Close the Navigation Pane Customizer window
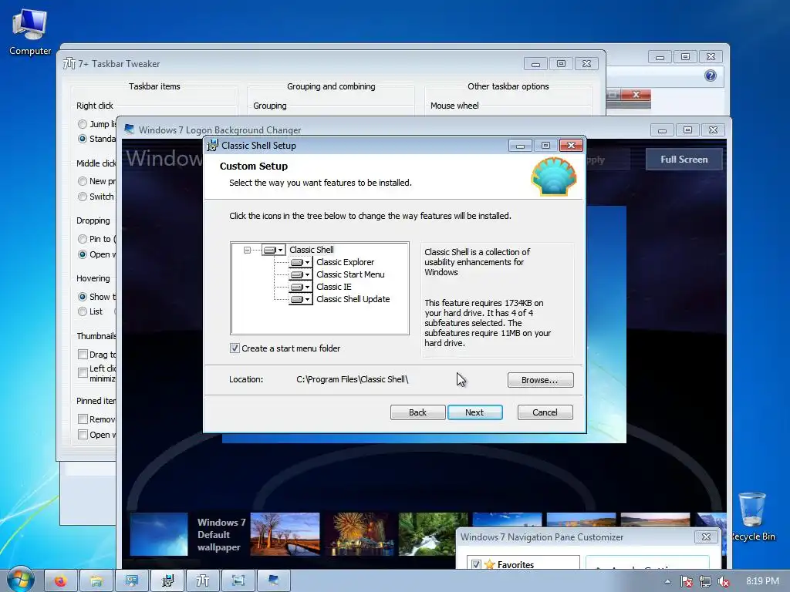This screenshot has width=790, height=592. (706, 537)
